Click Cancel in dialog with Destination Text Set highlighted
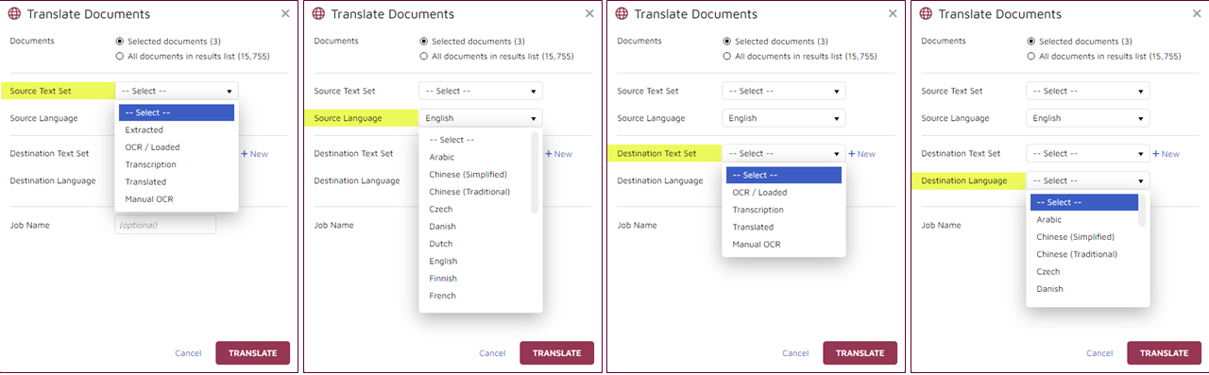Viewport: 1209px width, 375px height. 796,353
